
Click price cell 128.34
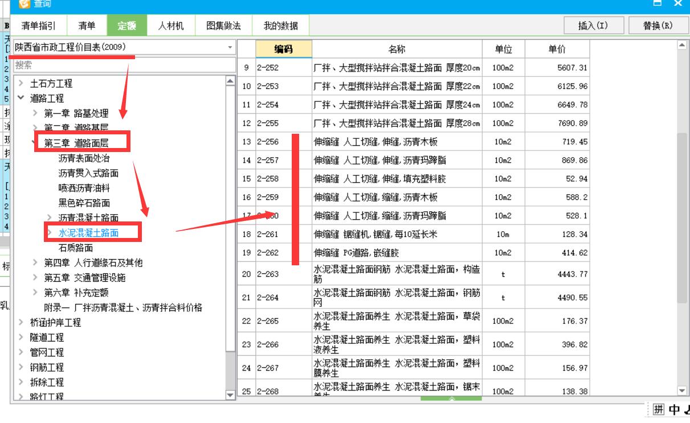click(x=557, y=235)
